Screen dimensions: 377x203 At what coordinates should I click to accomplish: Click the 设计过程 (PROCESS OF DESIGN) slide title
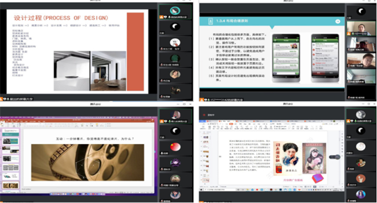61,18
